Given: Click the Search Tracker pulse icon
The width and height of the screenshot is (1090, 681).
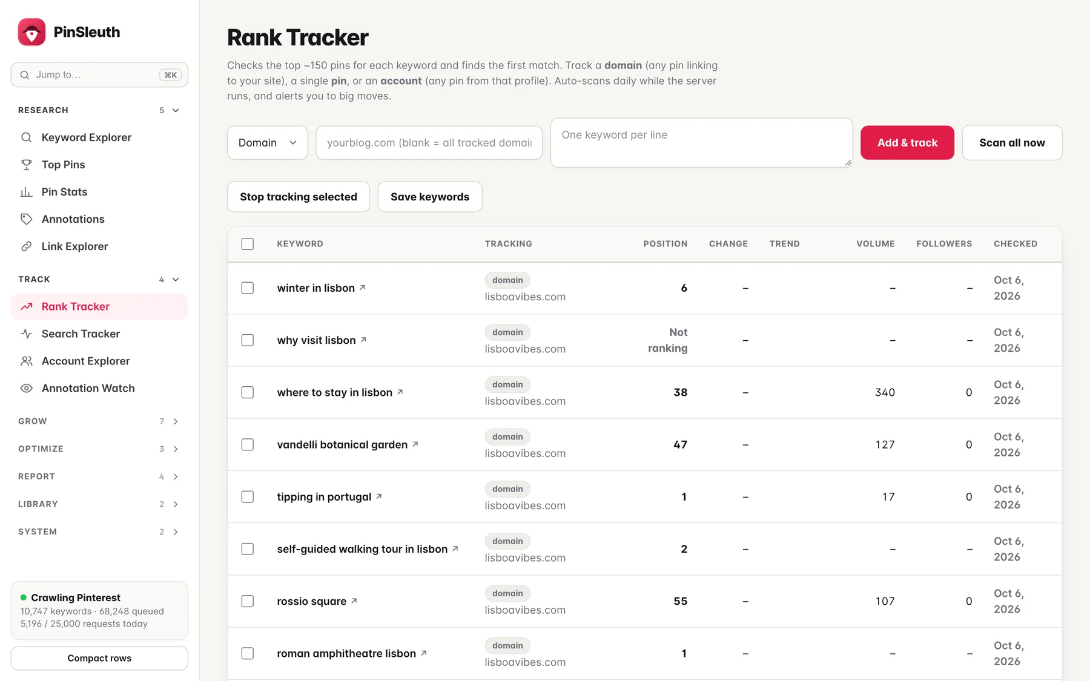Looking at the screenshot, I should pos(26,334).
